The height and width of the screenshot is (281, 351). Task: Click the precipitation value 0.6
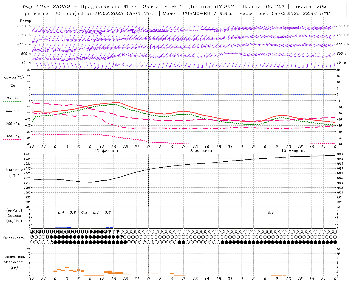coord(108,213)
